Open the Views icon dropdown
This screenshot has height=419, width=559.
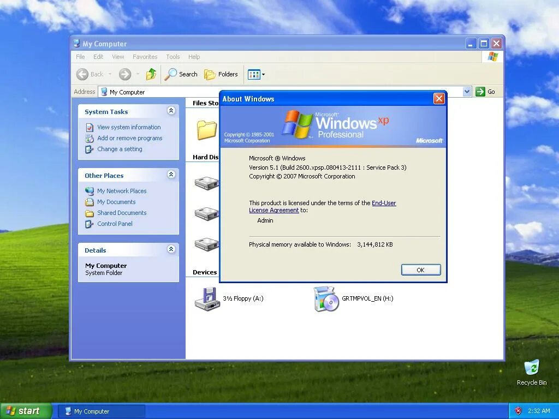pyautogui.click(x=256, y=74)
